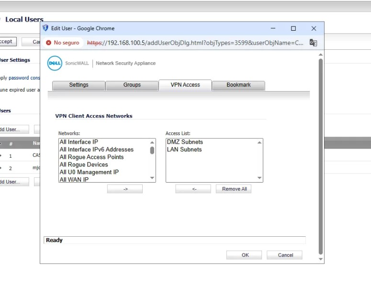This screenshot has width=371, height=289.
Task: Select 'DMZ Subnets' in Access List
Action: (185, 142)
